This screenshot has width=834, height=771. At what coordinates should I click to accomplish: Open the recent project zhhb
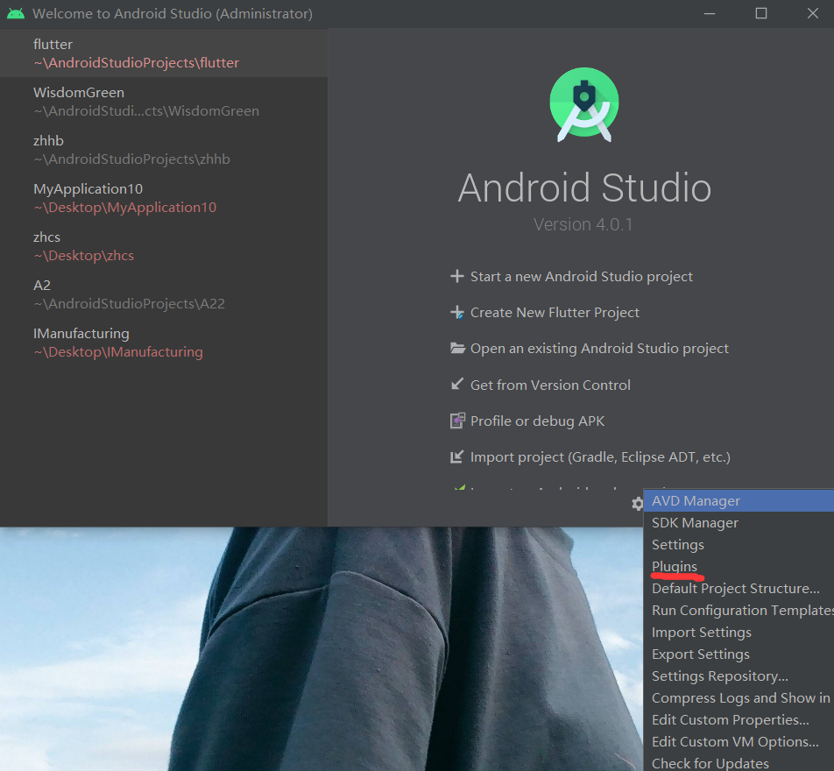[164, 150]
